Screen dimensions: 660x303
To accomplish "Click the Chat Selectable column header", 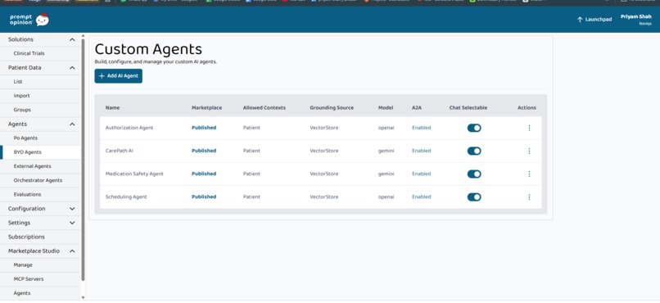I will [x=468, y=108].
